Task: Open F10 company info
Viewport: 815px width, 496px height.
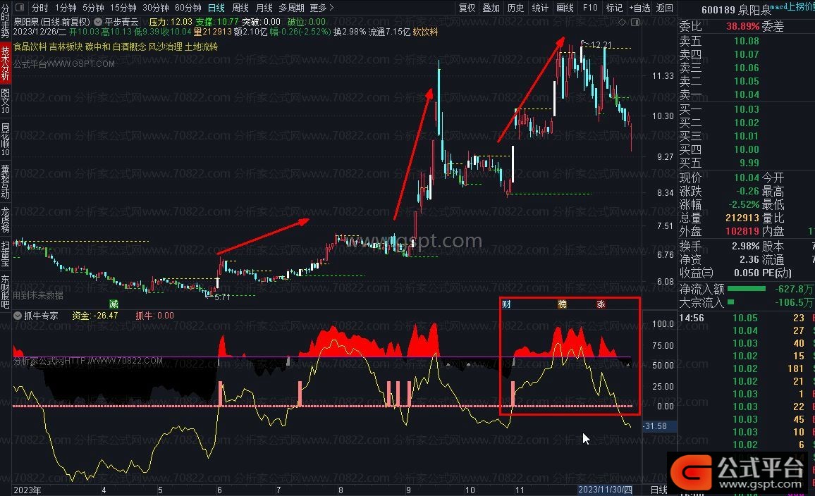Action: click(x=590, y=8)
